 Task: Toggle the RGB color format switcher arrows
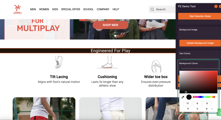pos(212,109)
